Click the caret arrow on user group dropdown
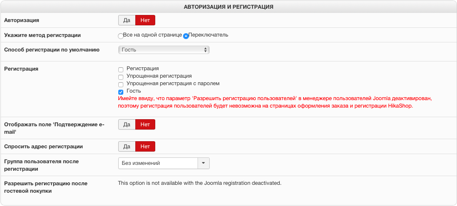Screen dimensions: 457x206 pyautogui.click(x=203, y=163)
